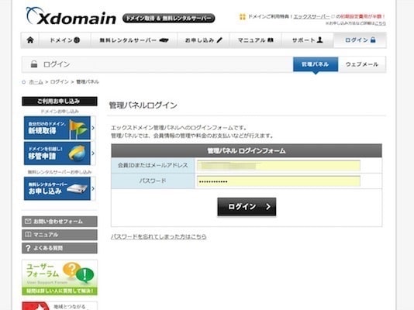The image size is (414, 310).
Task: Select the ログイン navigation item
Action: click(360, 40)
